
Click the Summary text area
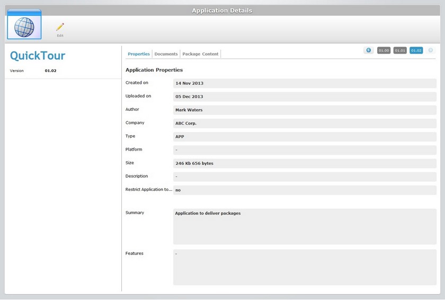tap(305, 226)
